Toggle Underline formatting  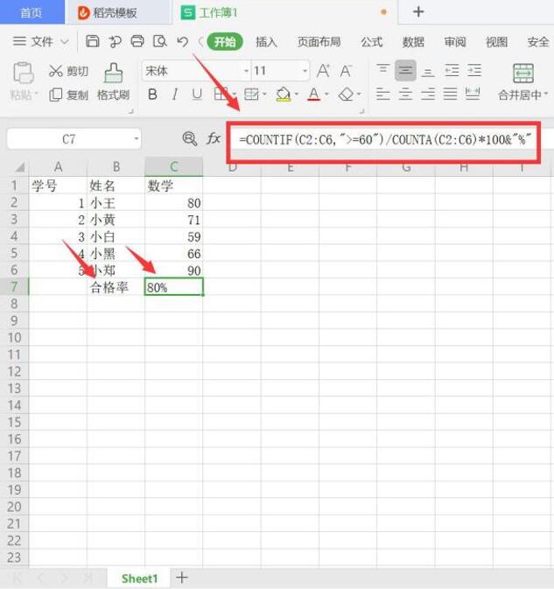pos(197,94)
